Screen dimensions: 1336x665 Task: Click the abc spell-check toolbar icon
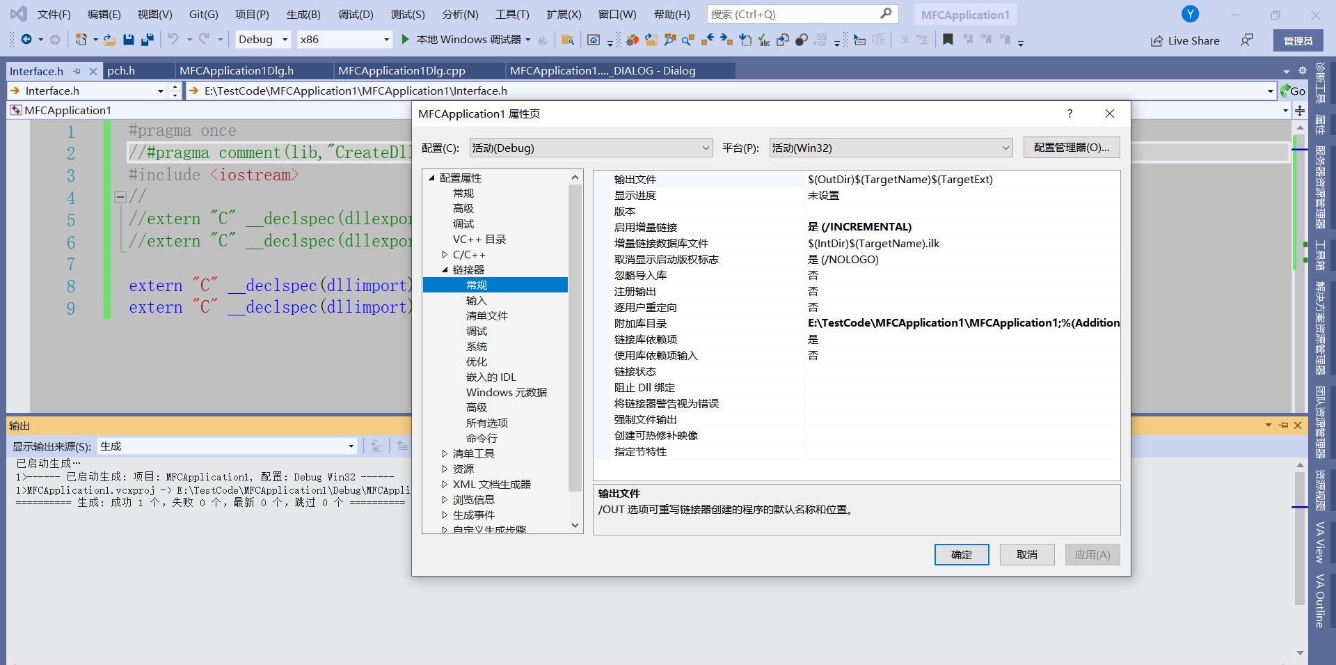point(764,40)
